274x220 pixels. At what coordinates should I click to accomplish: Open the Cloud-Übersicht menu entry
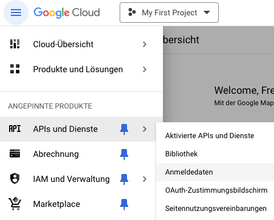coord(81,44)
